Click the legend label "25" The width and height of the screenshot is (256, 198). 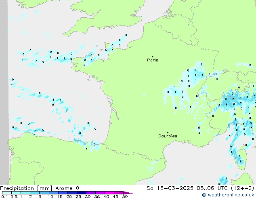[x=78, y=196]
